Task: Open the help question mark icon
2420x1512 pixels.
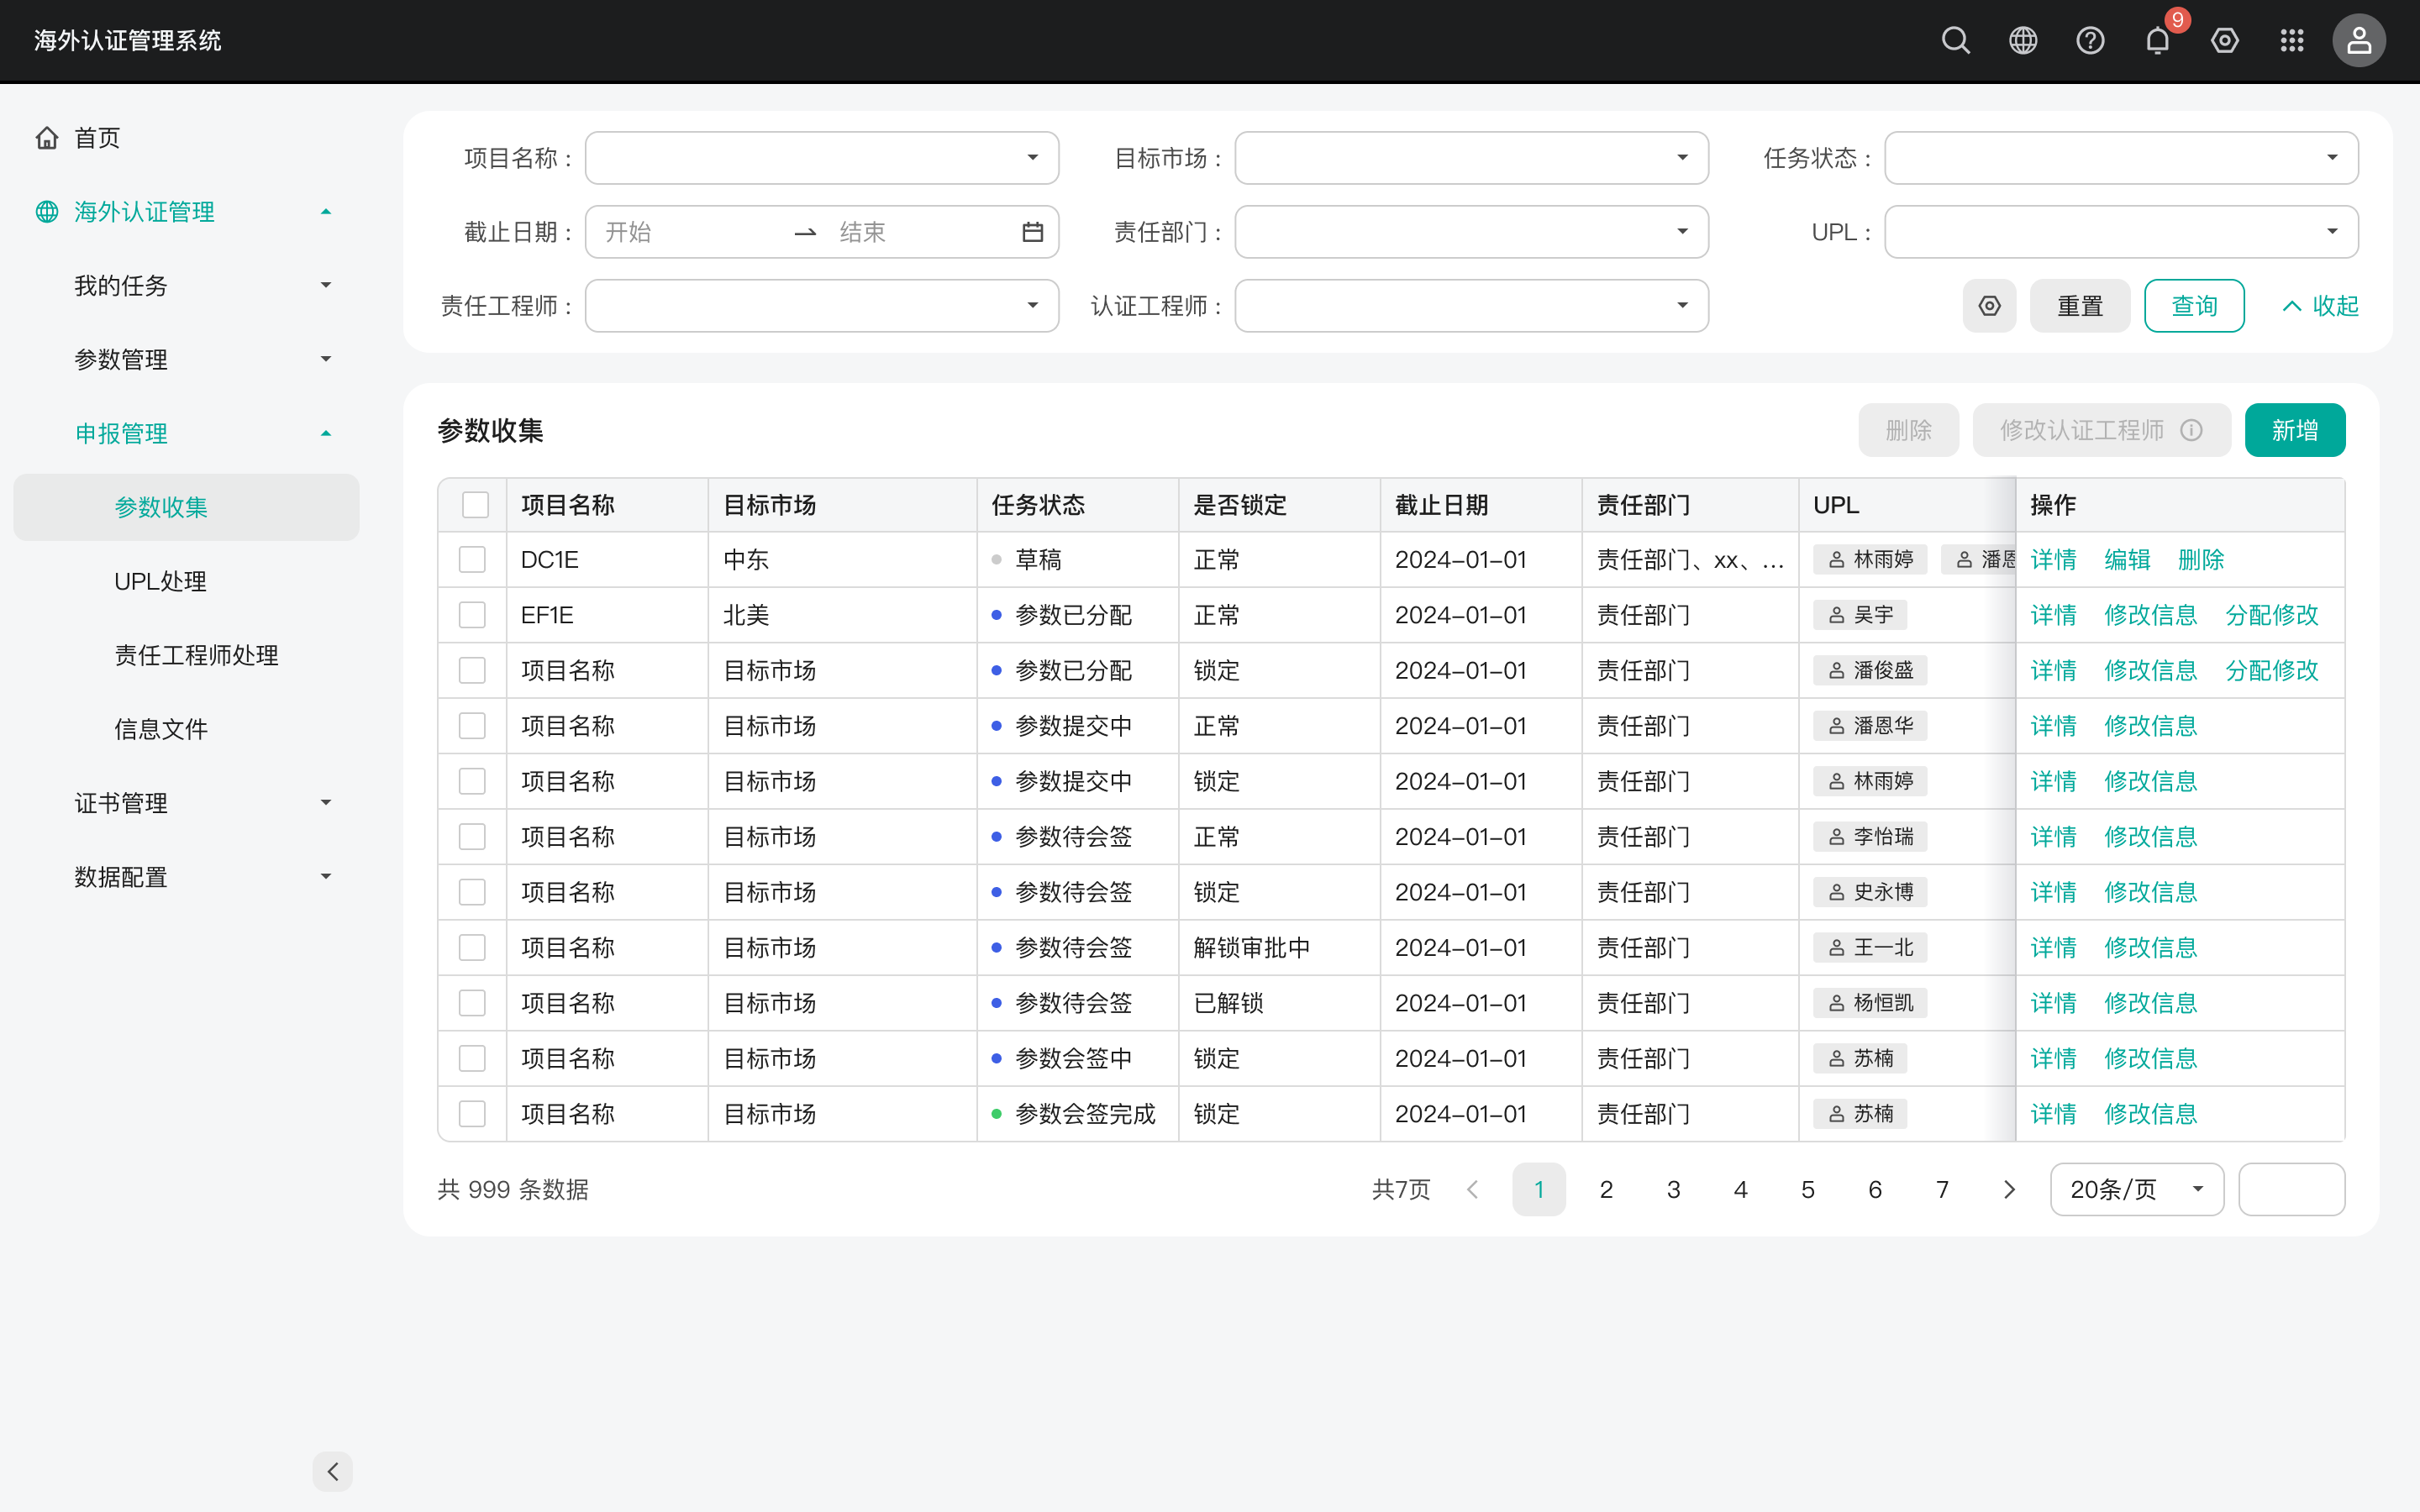Action: click(2090, 40)
